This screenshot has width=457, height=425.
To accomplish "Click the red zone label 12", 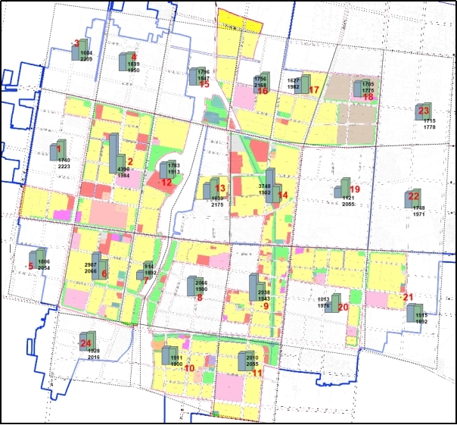I will (166, 182).
